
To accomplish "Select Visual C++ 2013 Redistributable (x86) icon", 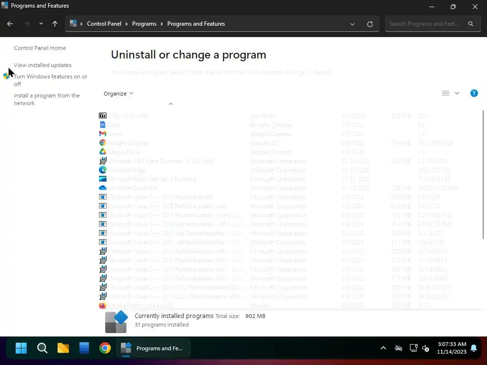I will pyautogui.click(x=103, y=278).
